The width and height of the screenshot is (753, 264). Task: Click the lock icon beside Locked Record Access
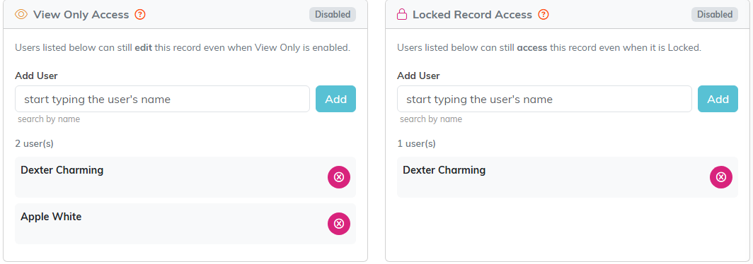pyautogui.click(x=402, y=14)
